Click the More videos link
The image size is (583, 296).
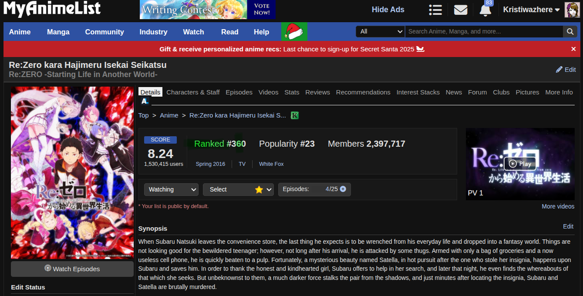[x=558, y=206]
